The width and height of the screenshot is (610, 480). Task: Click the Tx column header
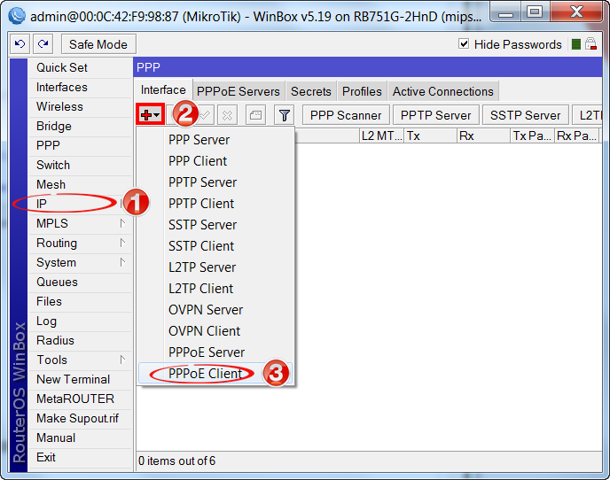(429, 135)
